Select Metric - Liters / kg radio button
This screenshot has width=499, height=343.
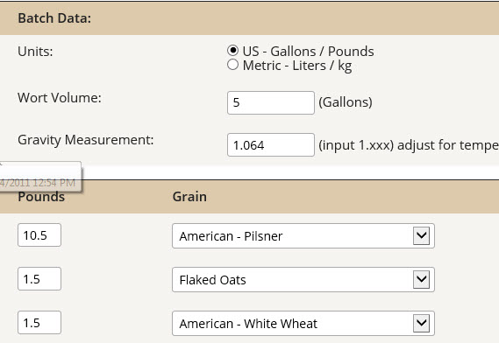232,65
